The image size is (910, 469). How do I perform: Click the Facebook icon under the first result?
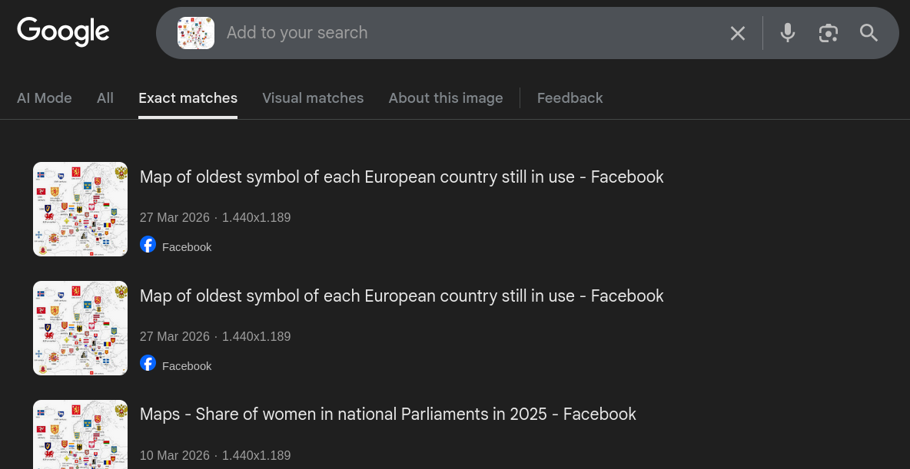click(x=148, y=245)
